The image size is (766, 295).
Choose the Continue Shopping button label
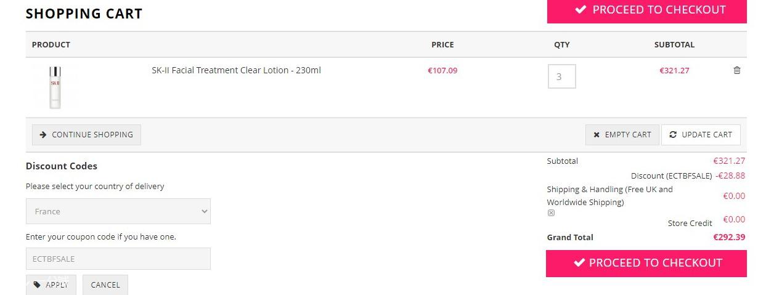92,135
